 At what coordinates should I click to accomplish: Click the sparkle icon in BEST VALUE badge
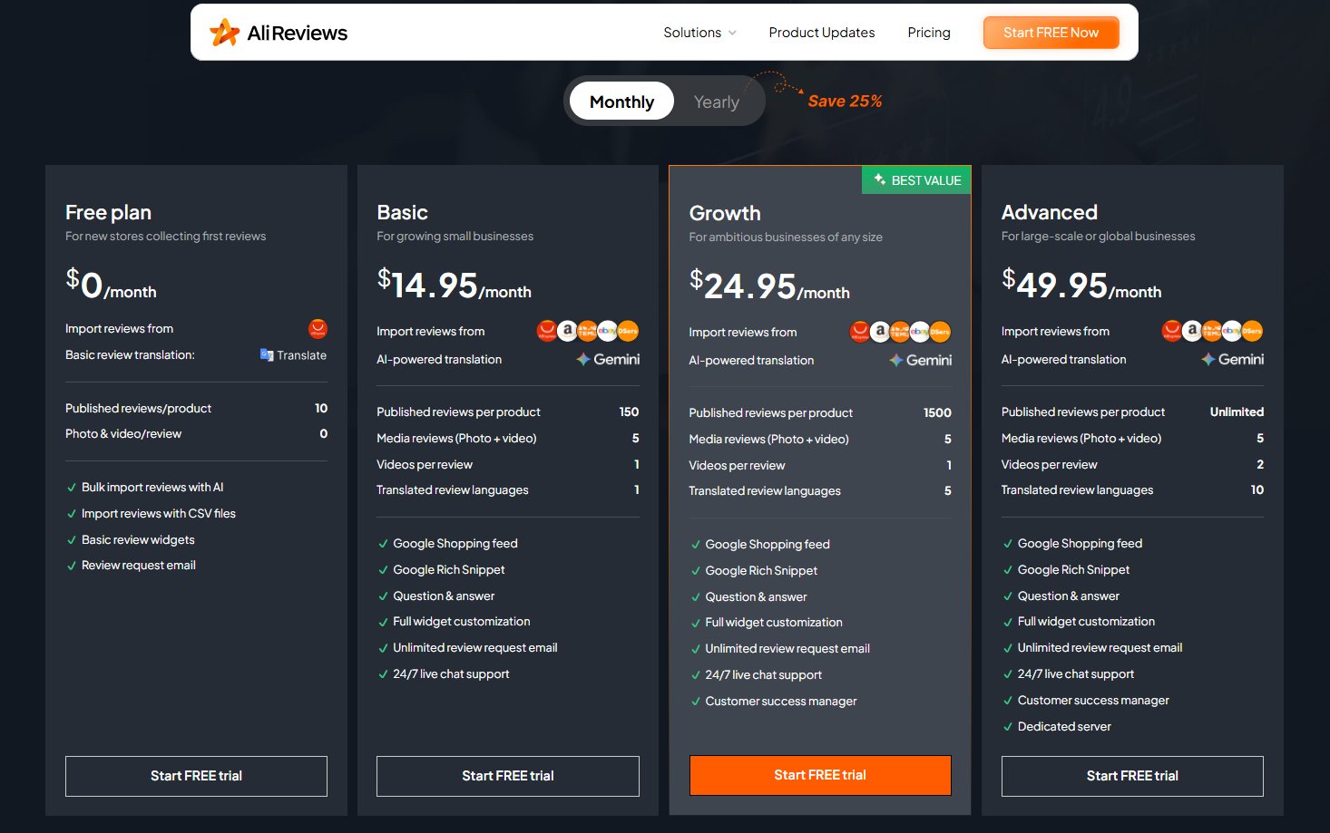(880, 179)
